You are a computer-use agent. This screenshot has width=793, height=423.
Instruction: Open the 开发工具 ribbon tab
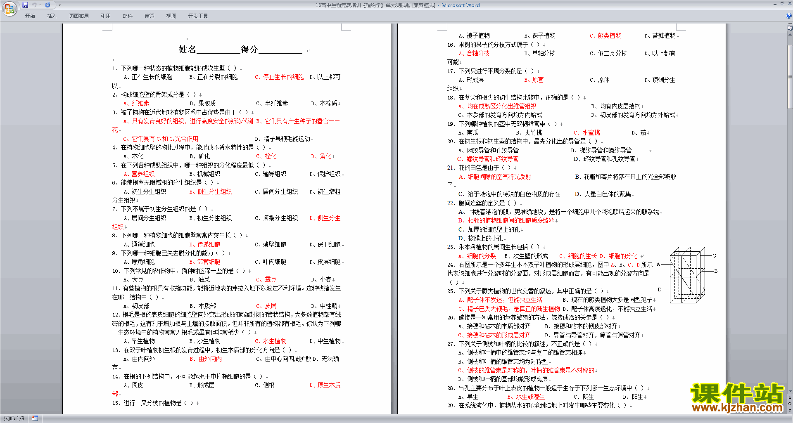[198, 16]
